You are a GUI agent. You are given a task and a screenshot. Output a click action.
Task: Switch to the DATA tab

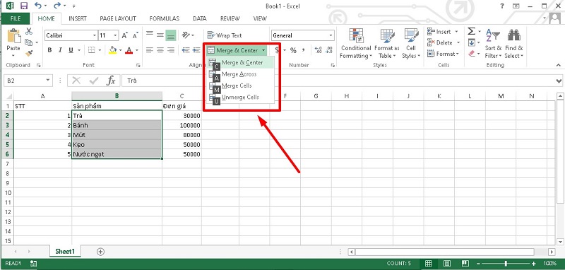pos(200,19)
